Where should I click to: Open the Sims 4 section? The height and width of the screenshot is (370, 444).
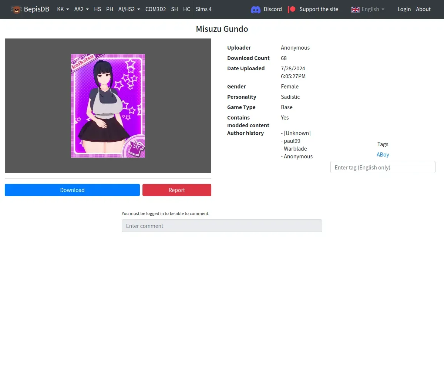pos(203,9)
